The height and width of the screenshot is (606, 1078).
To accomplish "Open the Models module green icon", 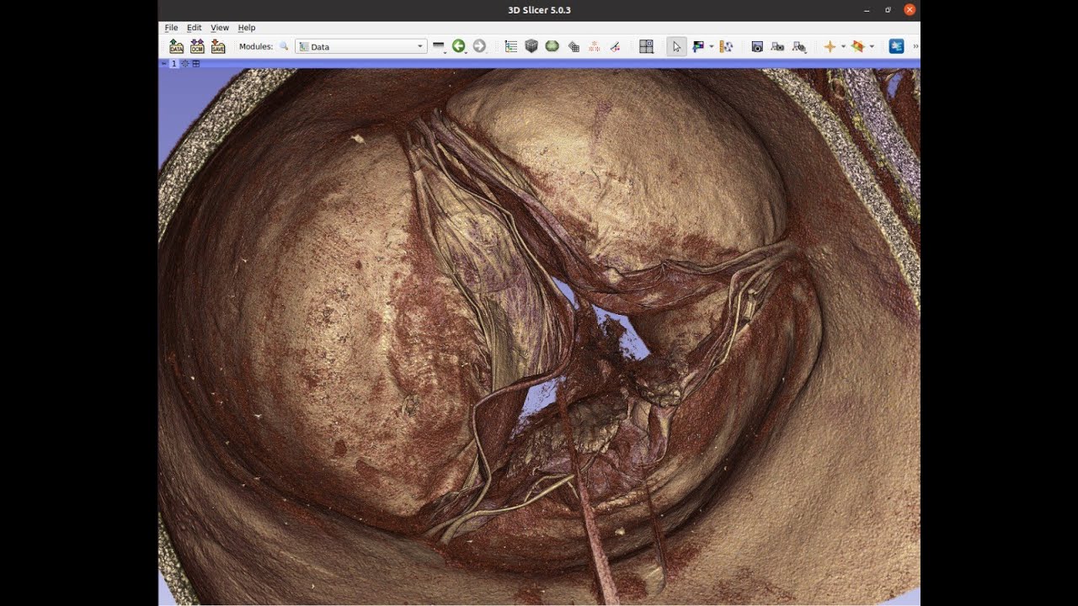I will click(x=552, y=46).
